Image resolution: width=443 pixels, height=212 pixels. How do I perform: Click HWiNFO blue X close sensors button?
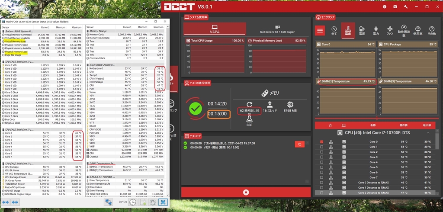(163, 202)
